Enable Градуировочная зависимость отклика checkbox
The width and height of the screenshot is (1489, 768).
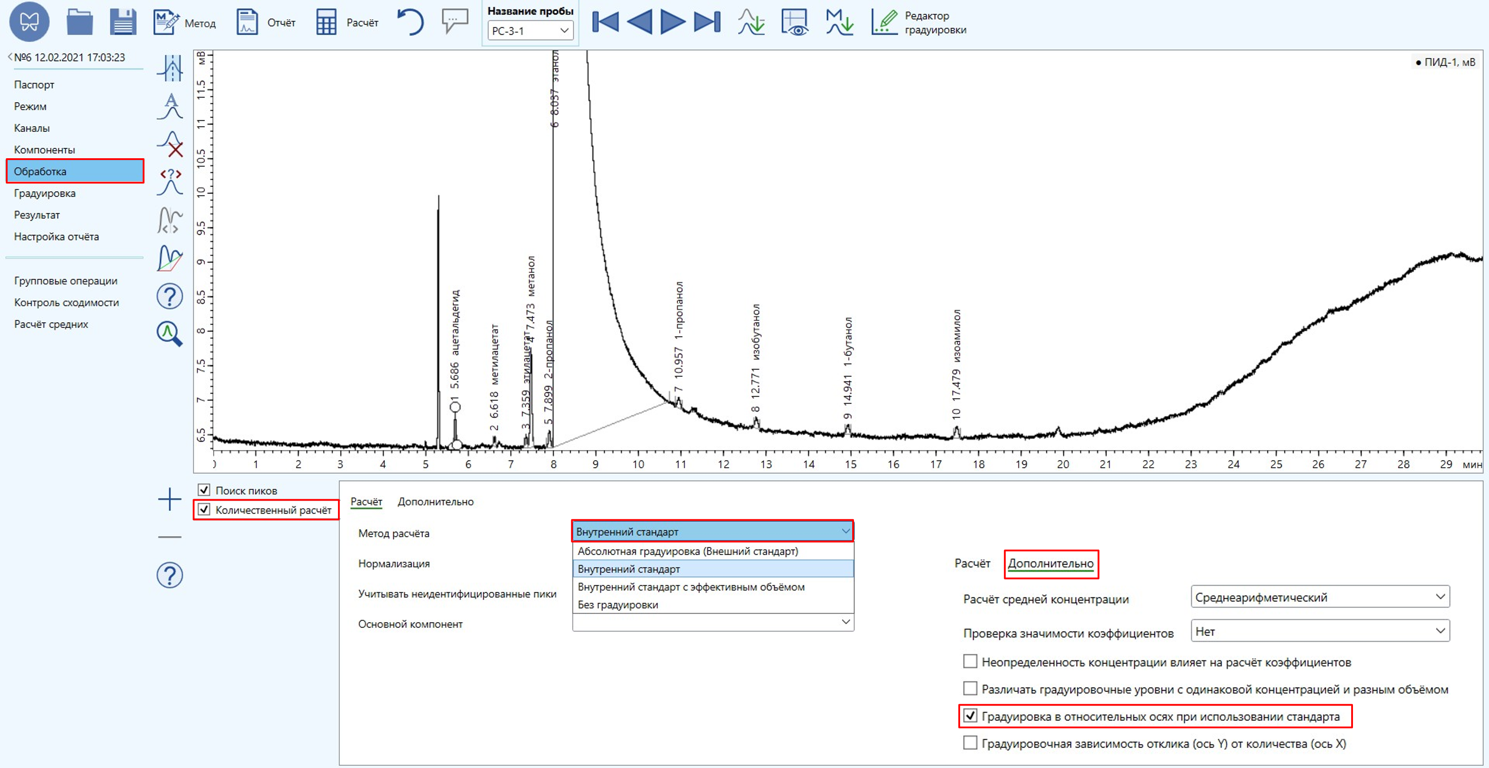pos(970,743)
